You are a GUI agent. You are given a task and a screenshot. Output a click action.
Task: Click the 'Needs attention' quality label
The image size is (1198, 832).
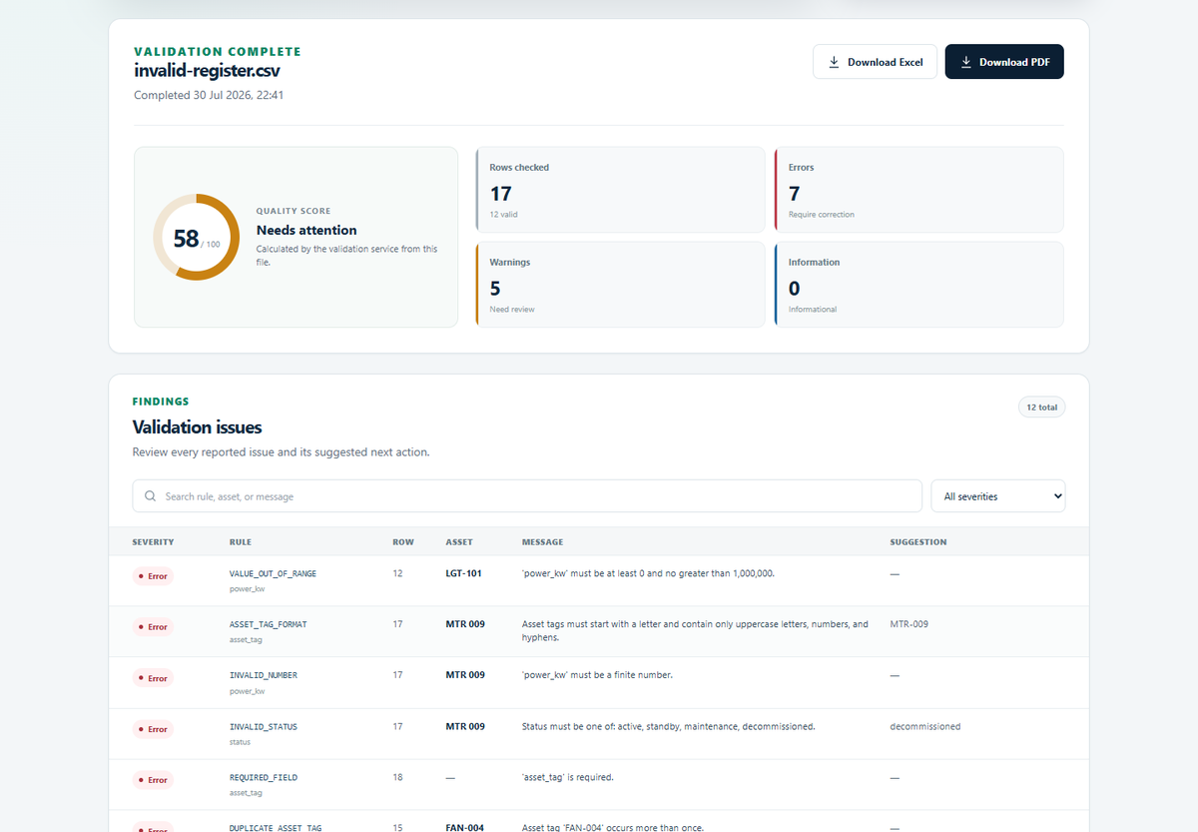[x=306, y=230]
